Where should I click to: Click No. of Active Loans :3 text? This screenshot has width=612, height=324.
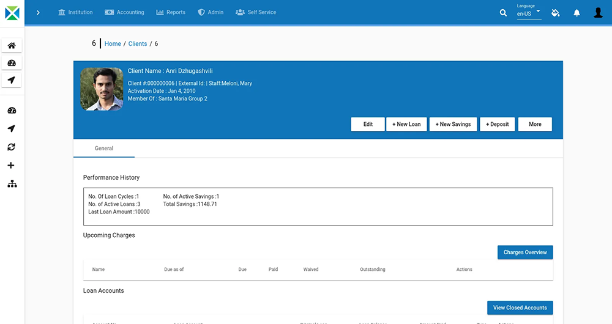(114, 204)
